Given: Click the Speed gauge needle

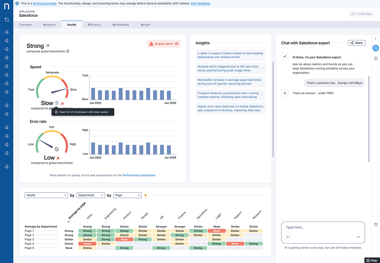Looking at the screenshot, I should [x=60, y=90].
